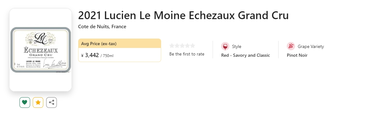375x116 pixels.
Task: Select the Avg Price (ex-tax) header
Action: 120,44
